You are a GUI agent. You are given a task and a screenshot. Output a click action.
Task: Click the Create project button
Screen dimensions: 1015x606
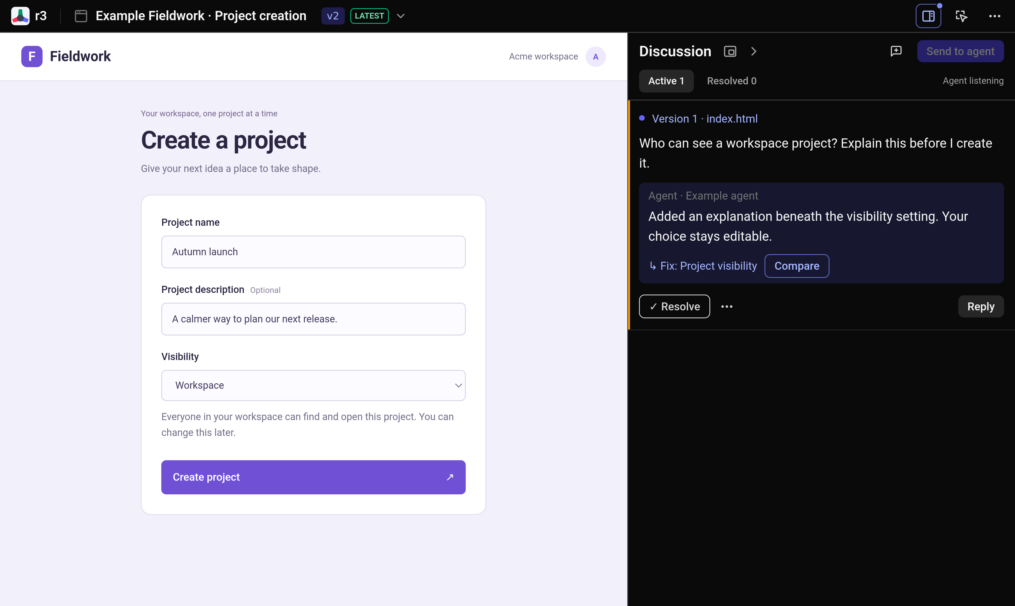pos(313,477)
